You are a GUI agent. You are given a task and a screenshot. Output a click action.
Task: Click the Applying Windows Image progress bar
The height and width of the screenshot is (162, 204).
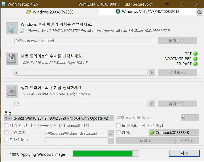[106, 154]
